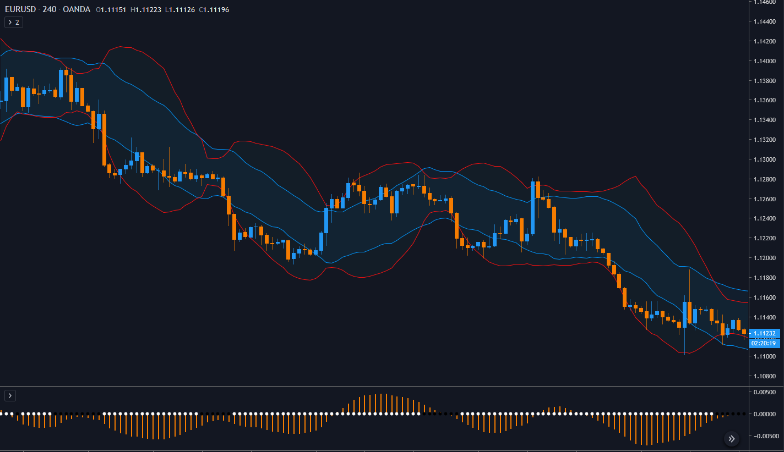The image size is (784, 452).
Task: Click the 1.13600 price scale label
Action: point(765,100)
